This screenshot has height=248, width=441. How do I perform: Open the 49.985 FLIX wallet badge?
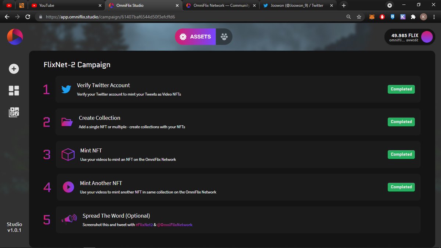tap(410, 37)
